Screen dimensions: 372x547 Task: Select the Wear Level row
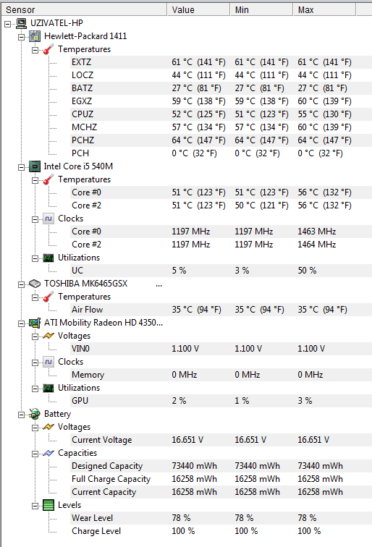221,518
